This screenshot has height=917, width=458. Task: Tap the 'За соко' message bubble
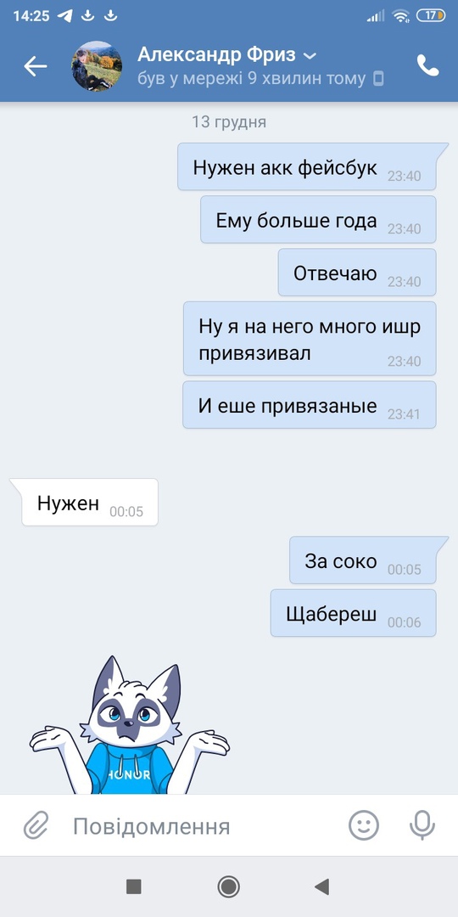pos(363,560)
